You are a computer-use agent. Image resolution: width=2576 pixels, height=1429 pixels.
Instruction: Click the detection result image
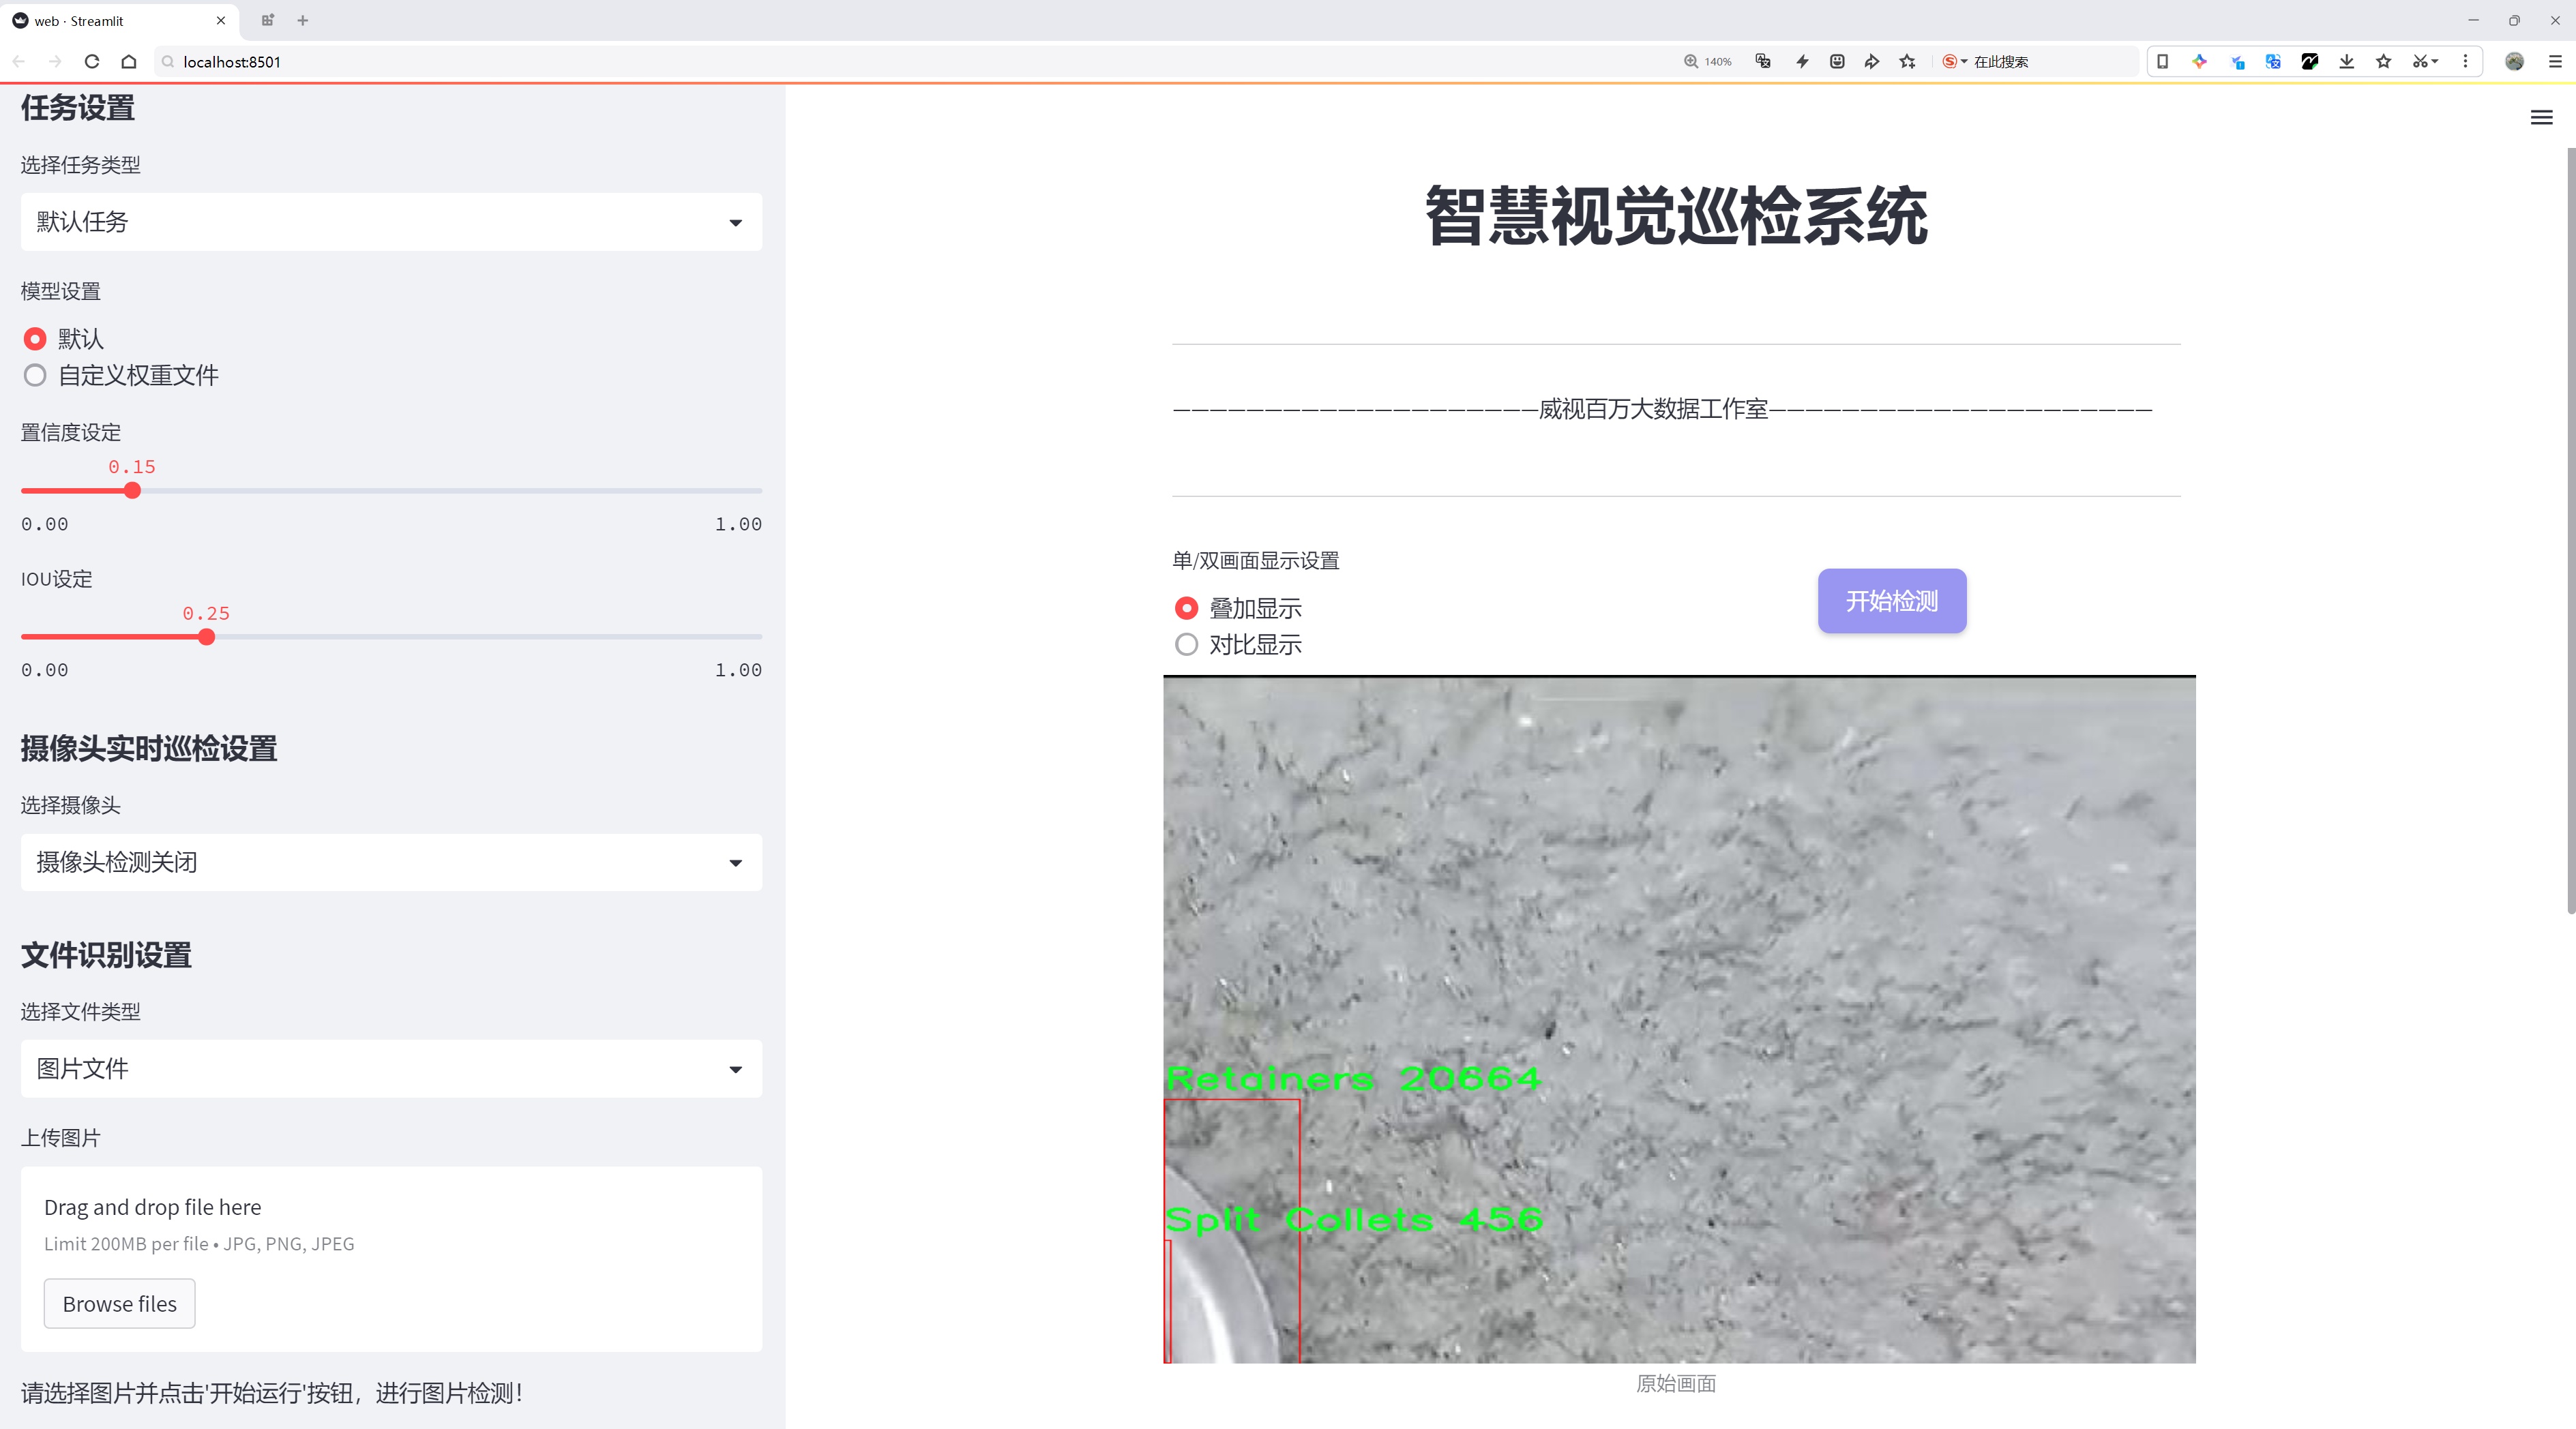[x=1679, y=1019]
